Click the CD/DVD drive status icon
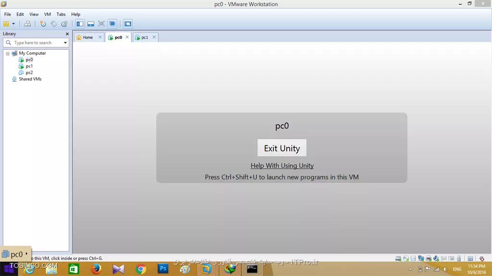Image resolution: width=492 pixels, height=276 pixels. pos(406,259)
